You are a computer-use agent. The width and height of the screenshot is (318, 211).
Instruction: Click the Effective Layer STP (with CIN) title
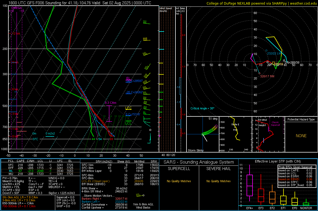tap(278, 161)
